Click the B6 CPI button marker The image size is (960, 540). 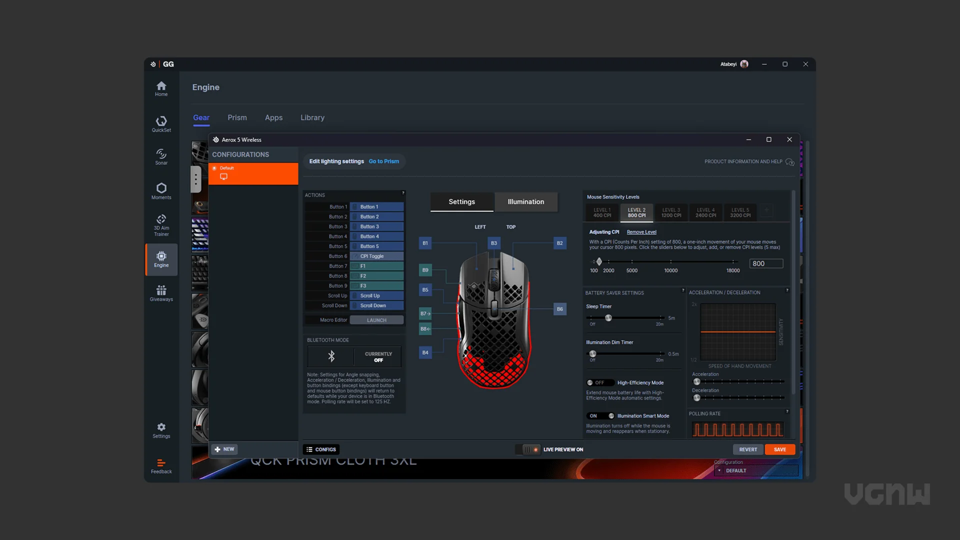click(x=559, y=309)
